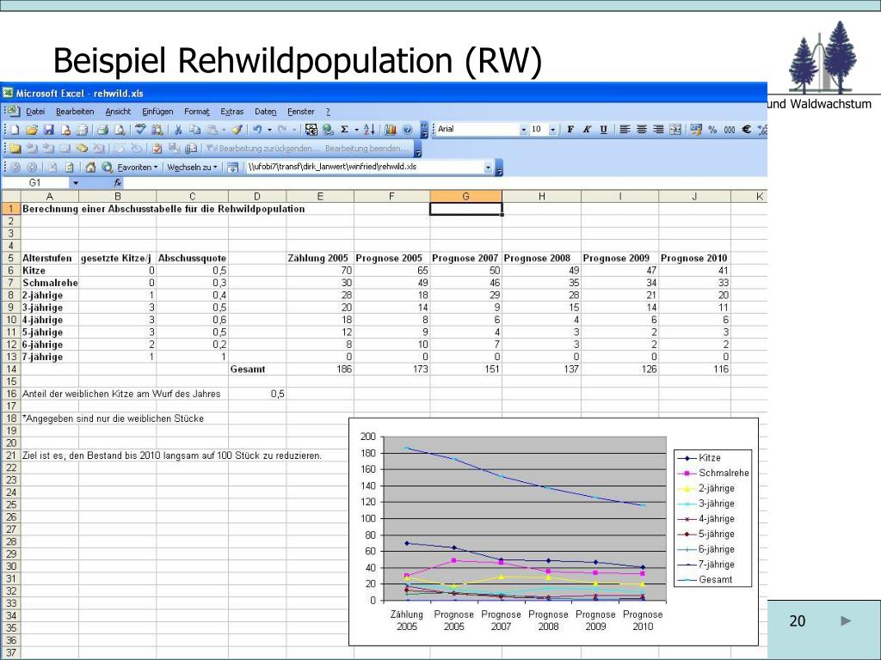Image resolution: width=881 pixels, height=660 pixels.
Task: Open a file with the folder icon
Action: click(x=32, y=130)
